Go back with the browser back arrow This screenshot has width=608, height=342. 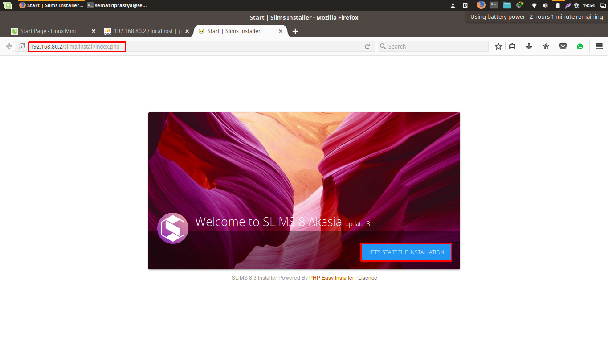pos(9,46)
